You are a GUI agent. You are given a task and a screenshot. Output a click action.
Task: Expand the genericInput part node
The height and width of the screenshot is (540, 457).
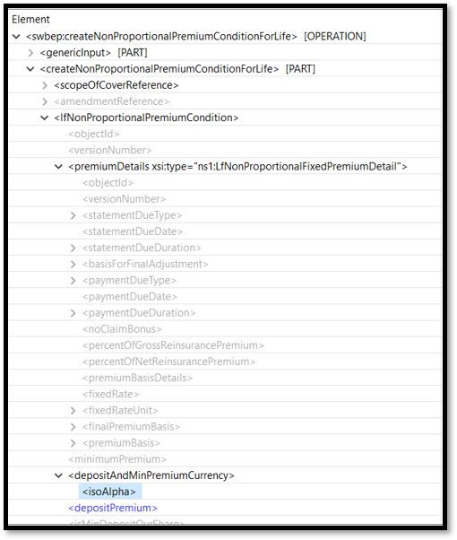click(30, 53)
